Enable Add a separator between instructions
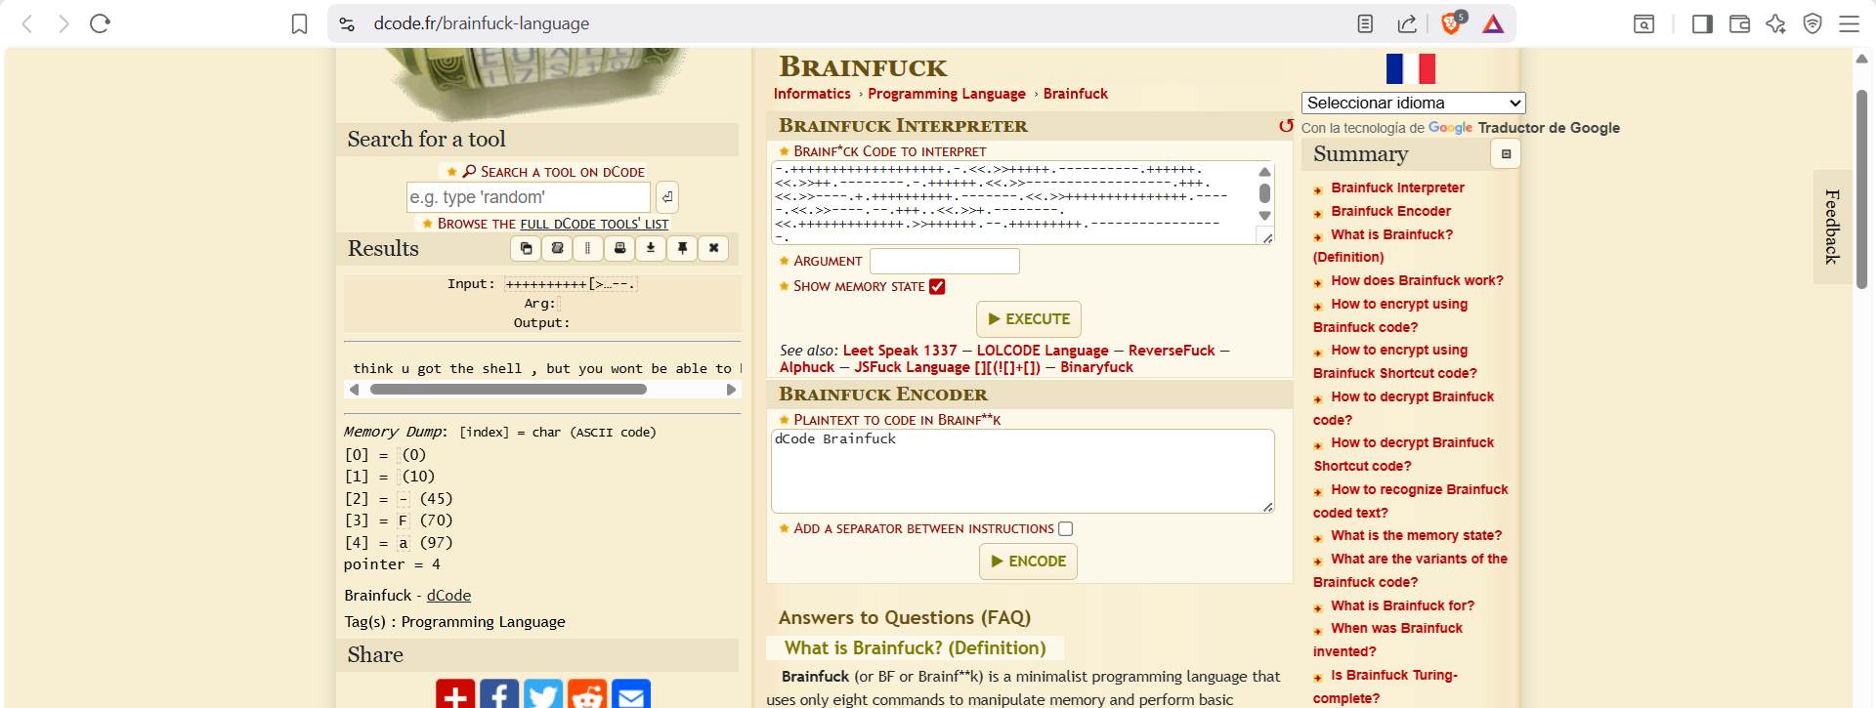1876x708 pixels. tap(1066, 528)
